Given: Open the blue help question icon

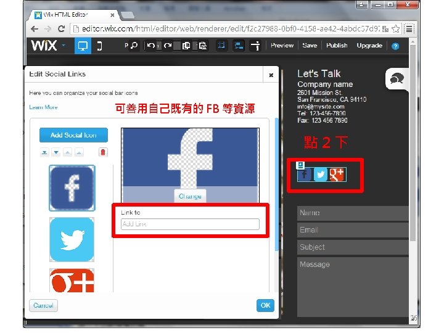Looking at the screenshot, I should (x=395, y=46).
